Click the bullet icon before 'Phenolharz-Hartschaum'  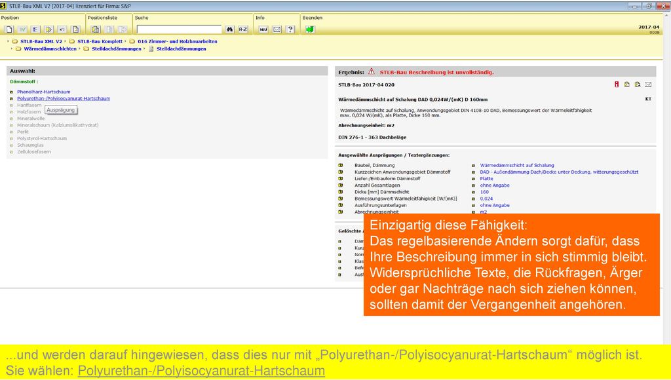[12, 92]
